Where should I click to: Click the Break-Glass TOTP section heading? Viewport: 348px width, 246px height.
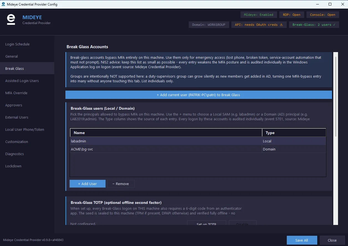click(116, 203)
